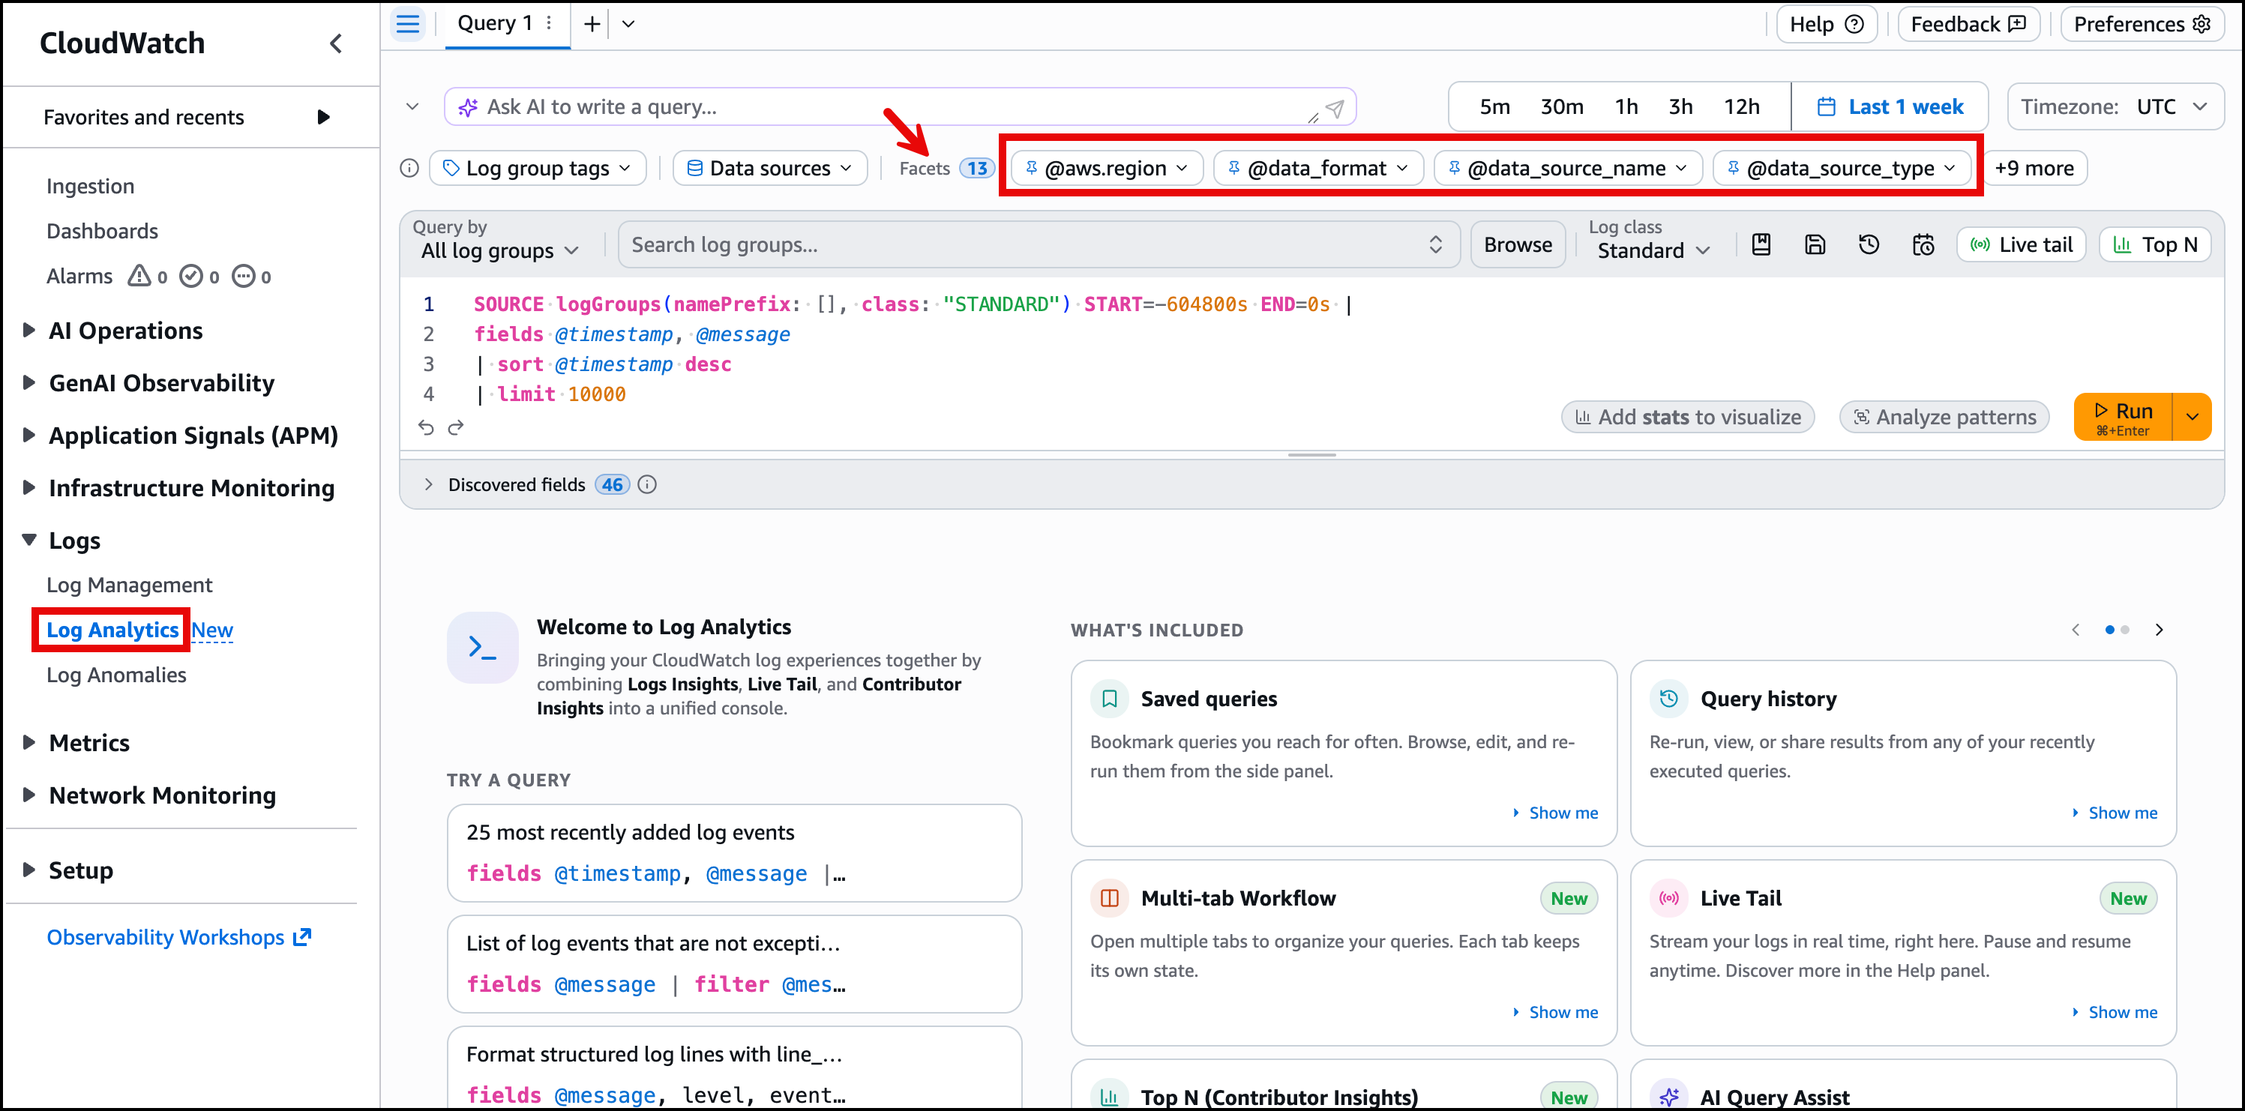Click the save query disk icon

tap(1815, 245)
